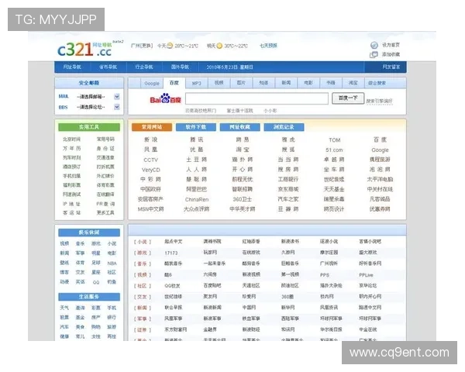Click the 设为首页 globe icon
The image size is (465, 372).
coord(374,45)
